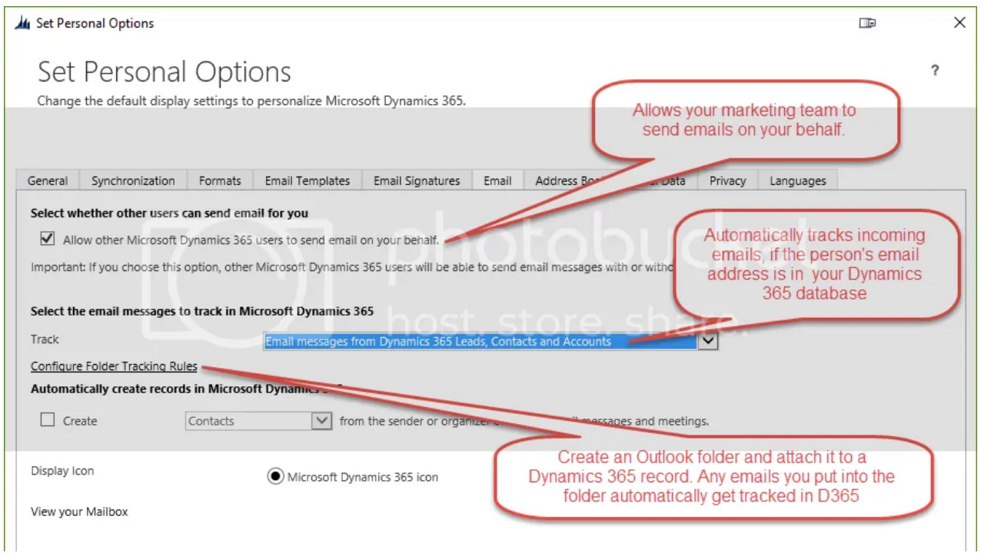The image size is (981, 556).
Task: Click the Important note about sending email
Action: click(x=352, y=268)
